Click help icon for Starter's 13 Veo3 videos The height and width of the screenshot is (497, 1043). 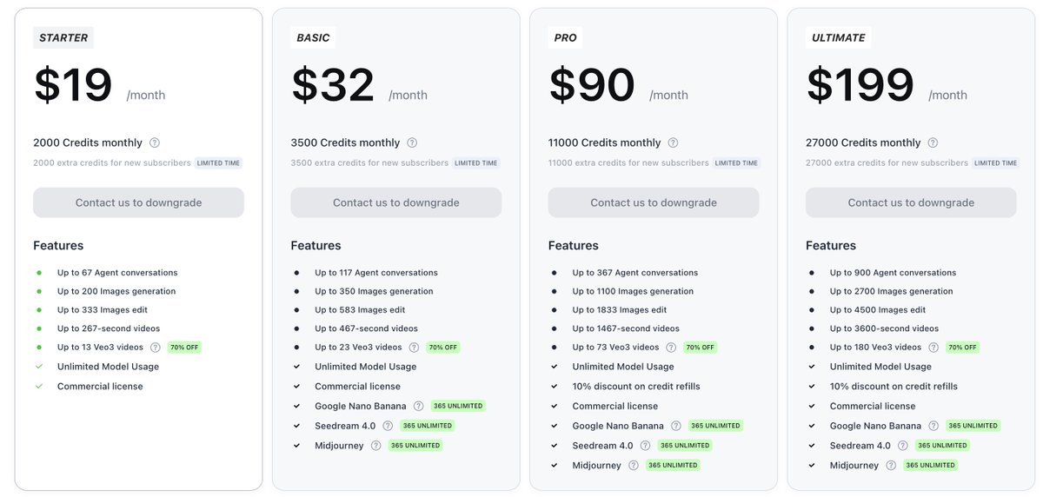coord(156,348)
